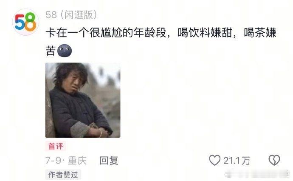Open the attached meme photo thumbnail

(x=83, y=100)
